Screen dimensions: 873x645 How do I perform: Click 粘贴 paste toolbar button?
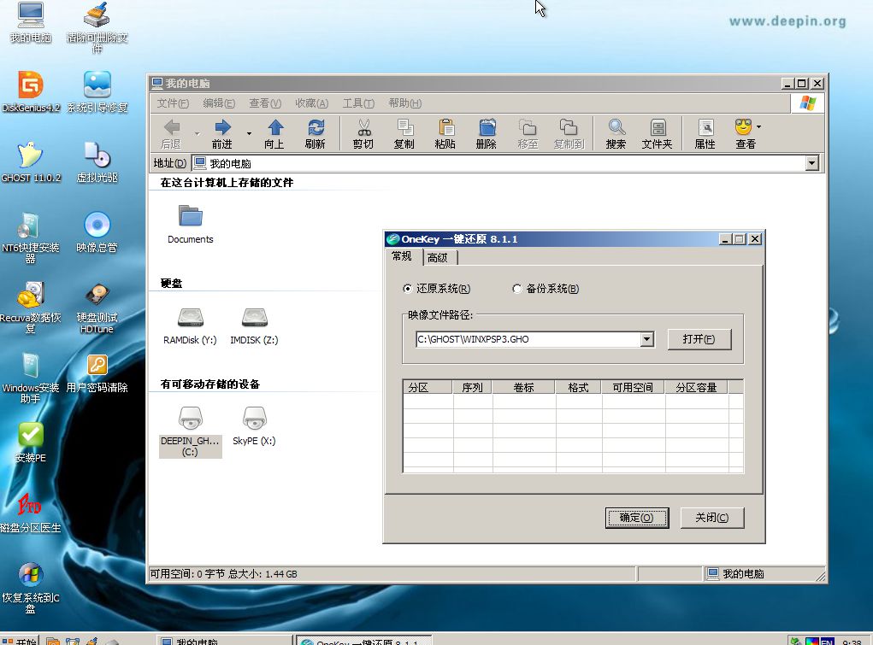(445, 134)
